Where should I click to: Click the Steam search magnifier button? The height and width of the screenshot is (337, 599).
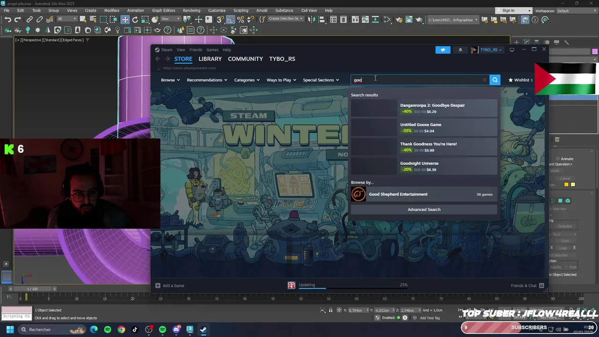tap(495, 80)
